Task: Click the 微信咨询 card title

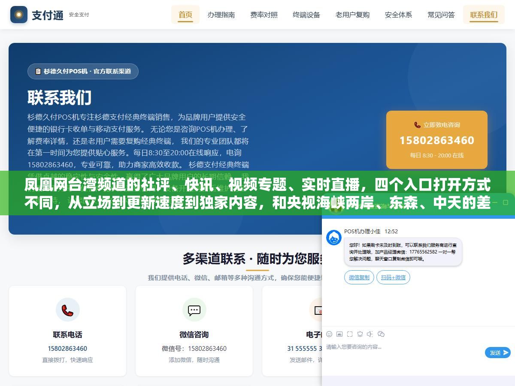Action: click(194, 335)
